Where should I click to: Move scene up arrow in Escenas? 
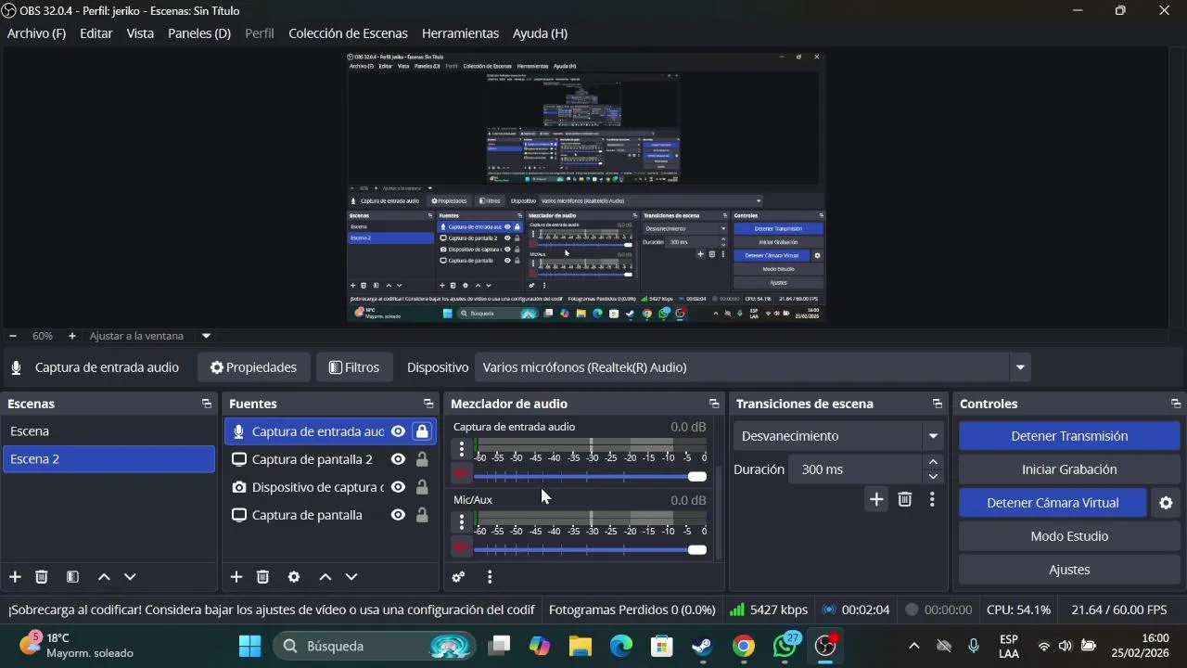tap(104, 577)
